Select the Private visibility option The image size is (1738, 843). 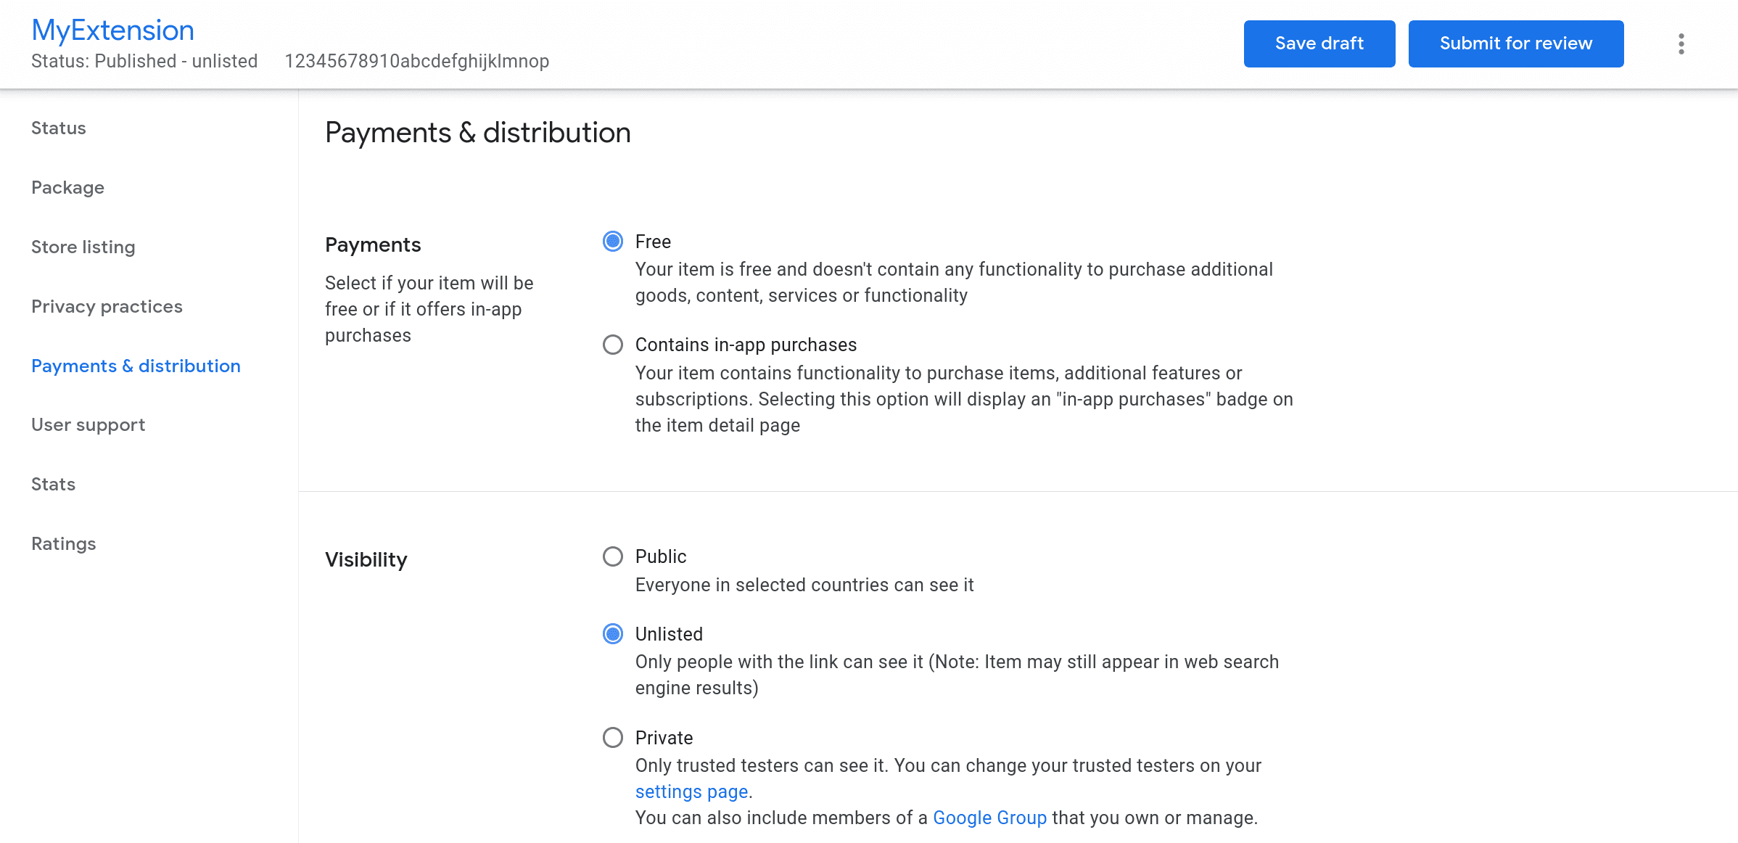point(613,738)
